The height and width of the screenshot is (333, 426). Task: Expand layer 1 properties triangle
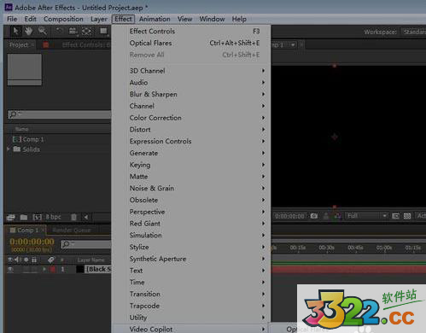(44, 269)
